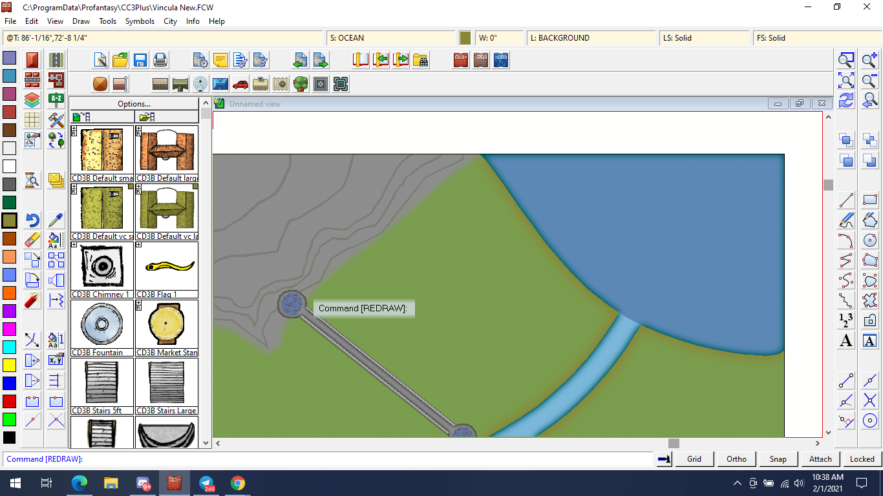The image size is (883, 496).
Task: Open the City menu
Action: tap(170, 21)
